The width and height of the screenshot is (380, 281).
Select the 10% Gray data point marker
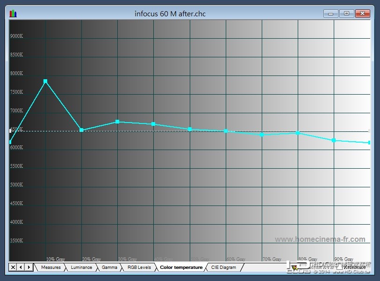pos(45,81)
